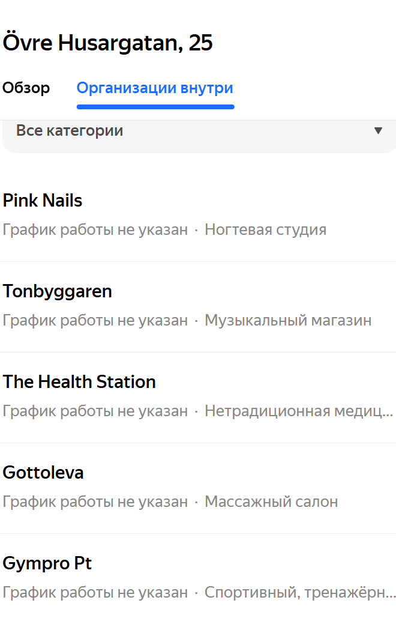Click the Нетрадиционная медицина category text
Viewport: 396px width, 618px height.
pyautogui.click(x=299, y=411)
